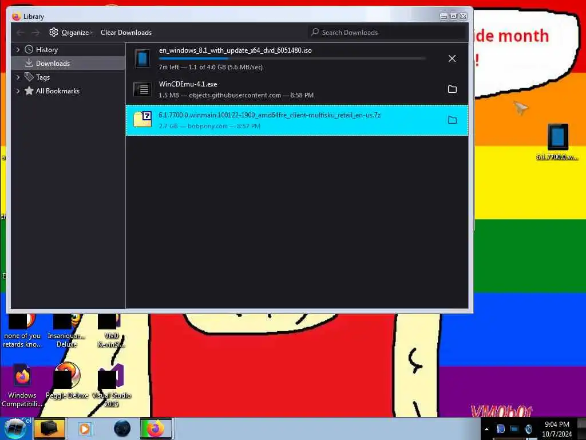The height and width of the screenshot is (440, 586).
Task: Click the flag tray icon
Action: coord(500,429)
